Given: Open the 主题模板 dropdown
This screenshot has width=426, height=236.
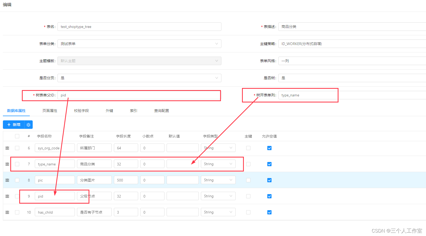Looking at the screenshot, I should click(139, 61).
